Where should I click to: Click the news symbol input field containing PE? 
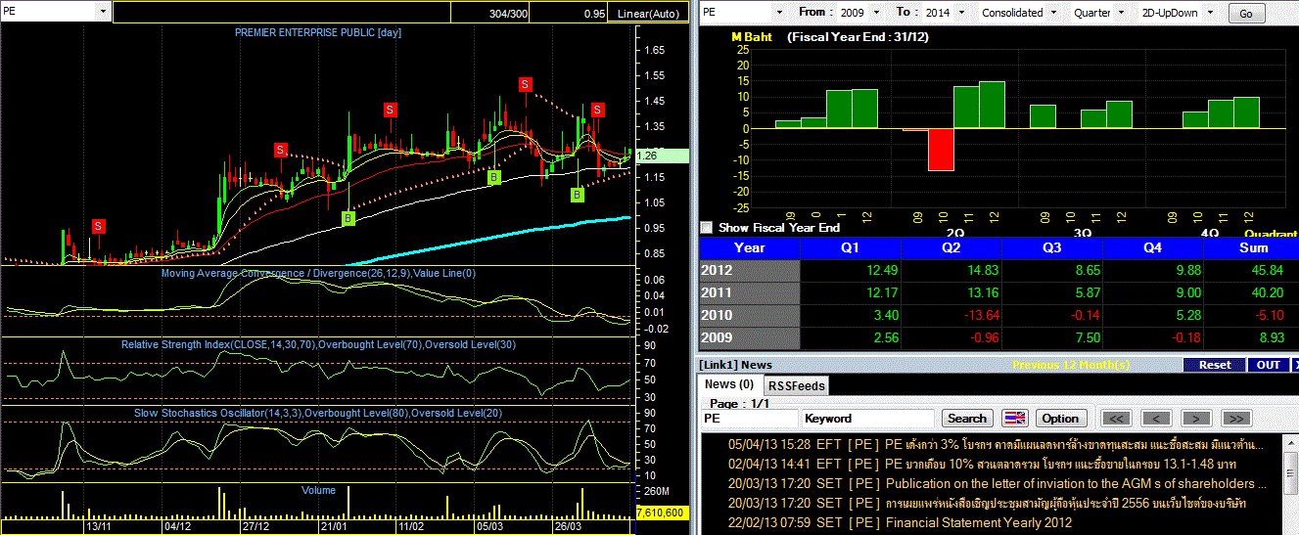pos(749,418)
